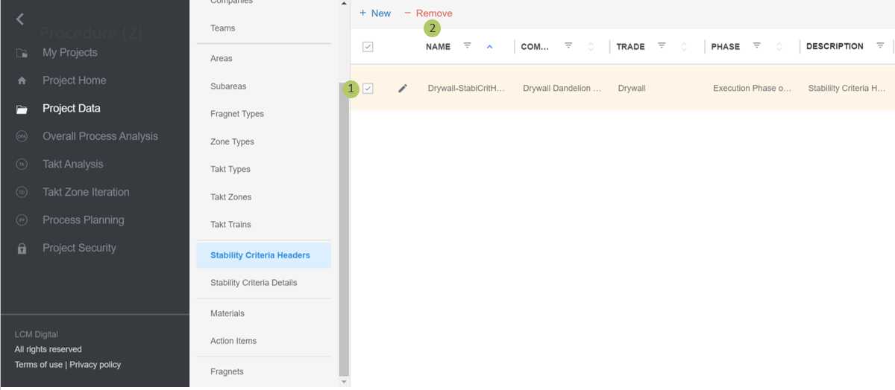The height and width of the screenshot is (390, 895).
Task: Open filter icon for NAME column
Action: pos(468,46)
